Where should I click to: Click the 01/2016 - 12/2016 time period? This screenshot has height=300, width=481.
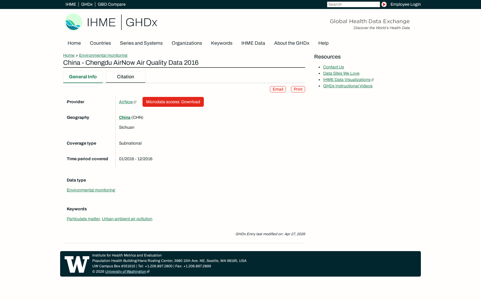click(x=136, y=159)
